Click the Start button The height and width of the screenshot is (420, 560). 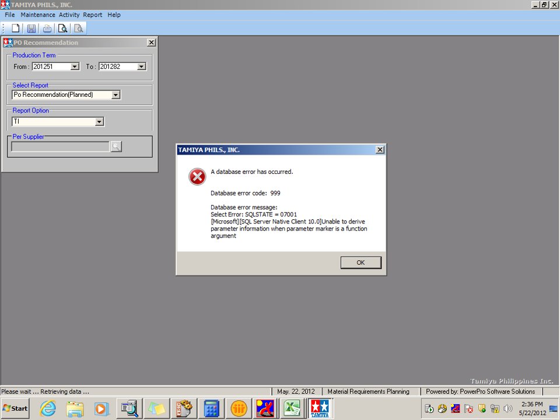click(15, 408)
